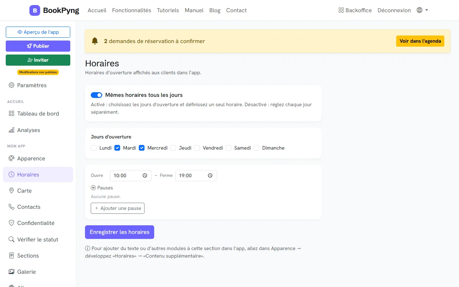Image resolution: width=459 pixels, height=287 pixels.
Task: Click the Contacts phone icon
Action: coord(11,207)
